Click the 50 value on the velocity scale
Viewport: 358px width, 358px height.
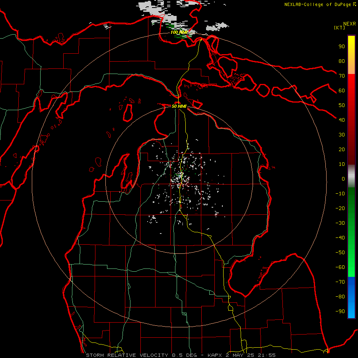pos(342,105)
